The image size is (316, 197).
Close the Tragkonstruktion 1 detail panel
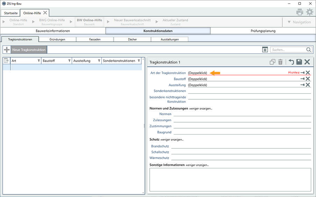(307, 62)
